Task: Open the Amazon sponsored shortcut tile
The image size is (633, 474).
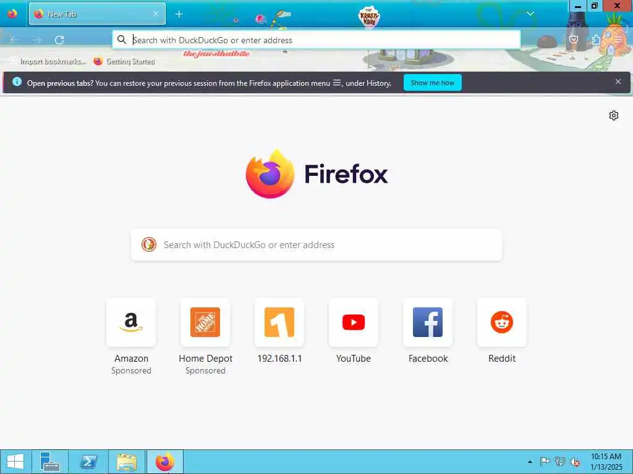Action: (131, 322)
